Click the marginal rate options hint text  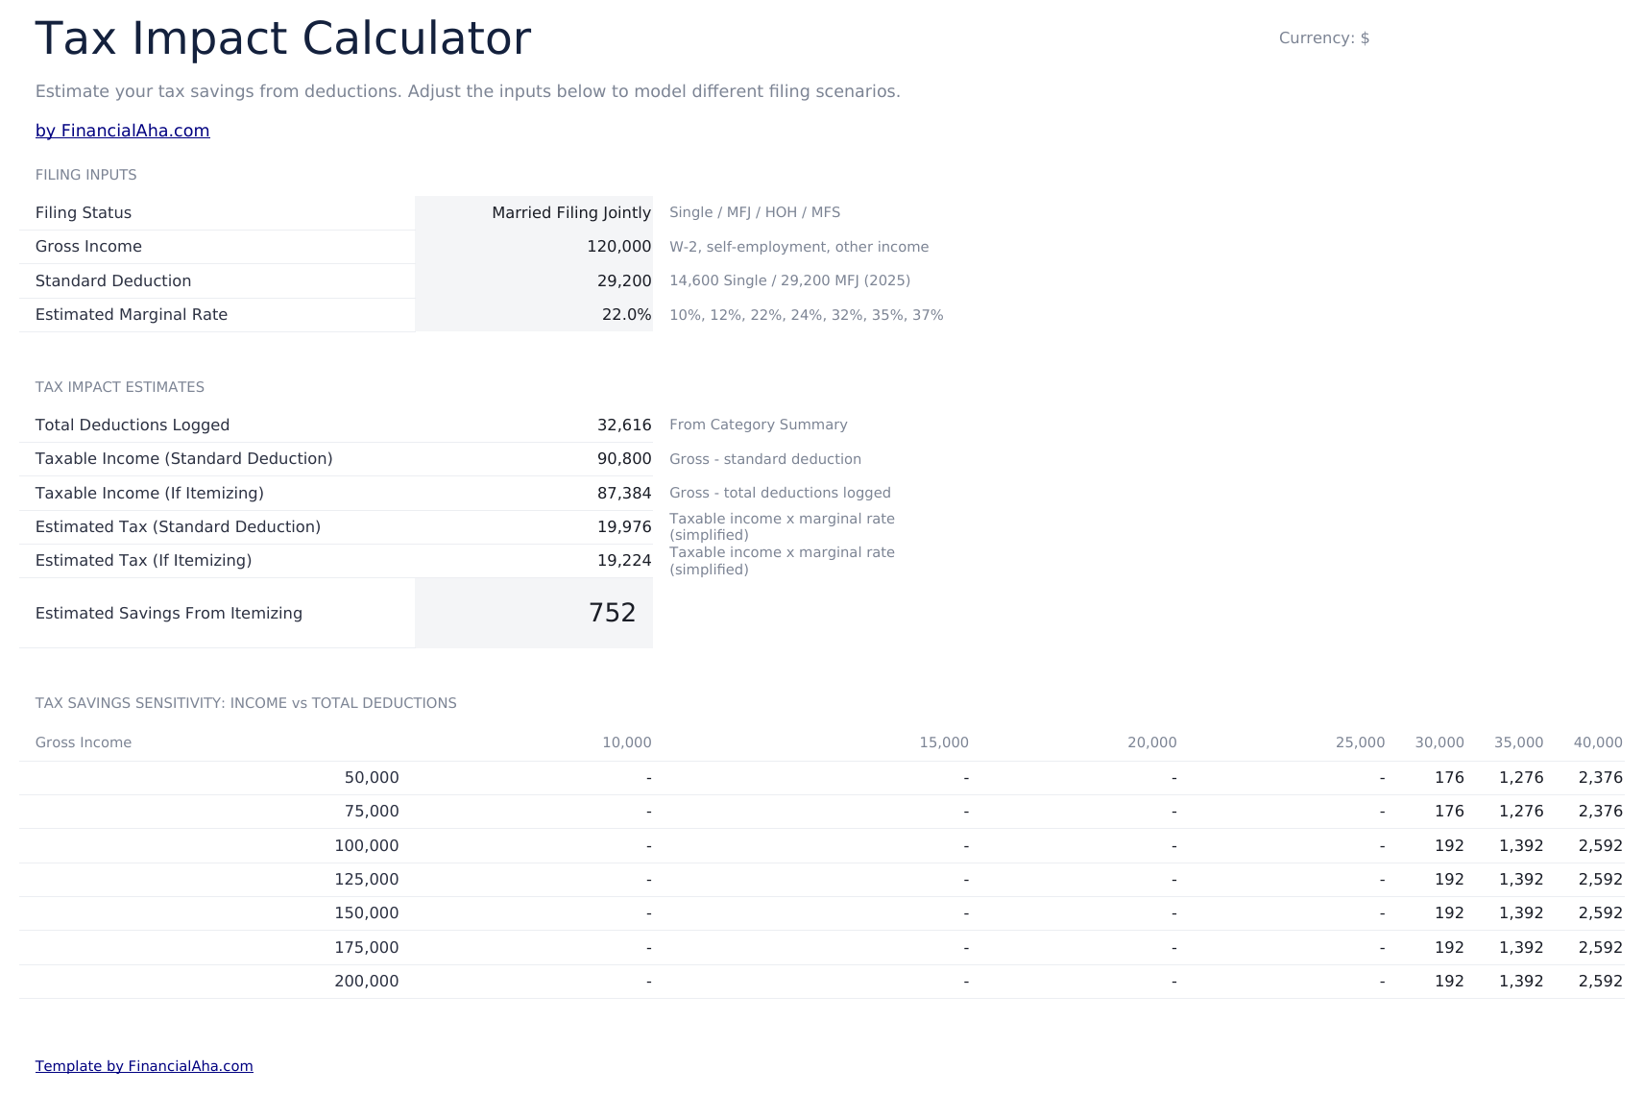tap(807, 315)
